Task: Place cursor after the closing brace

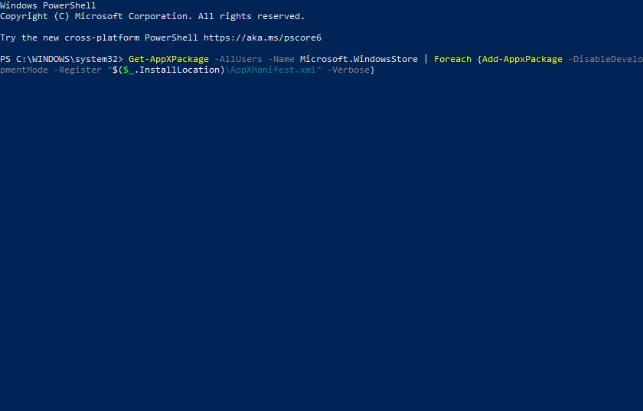Action: (375, 70)
